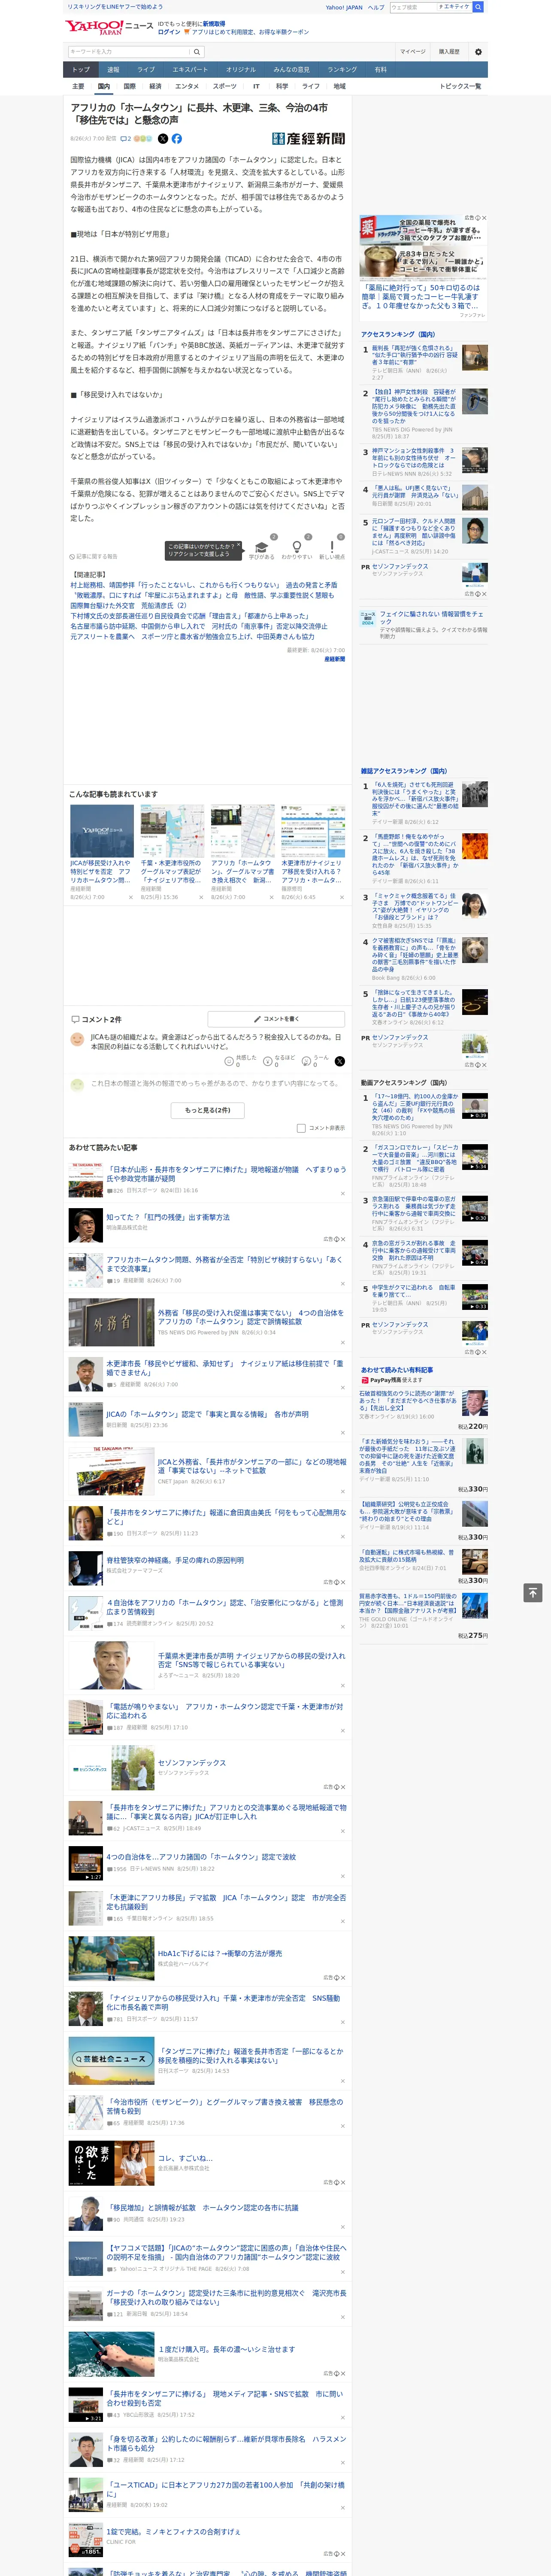Click the Yahoo! JAPAN news logo
The width and height of the screenshot is (551, 2576).
tap(109, 27)
